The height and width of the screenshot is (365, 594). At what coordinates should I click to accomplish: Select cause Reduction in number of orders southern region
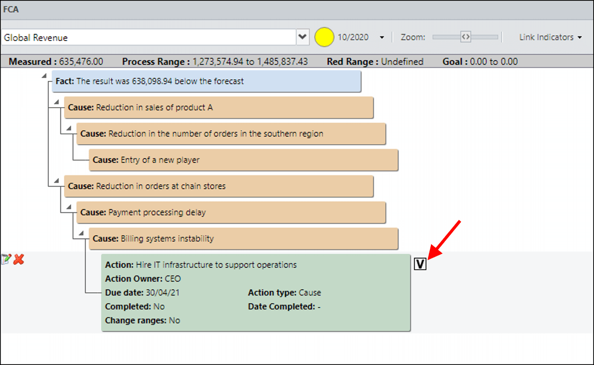pos(231,134)
